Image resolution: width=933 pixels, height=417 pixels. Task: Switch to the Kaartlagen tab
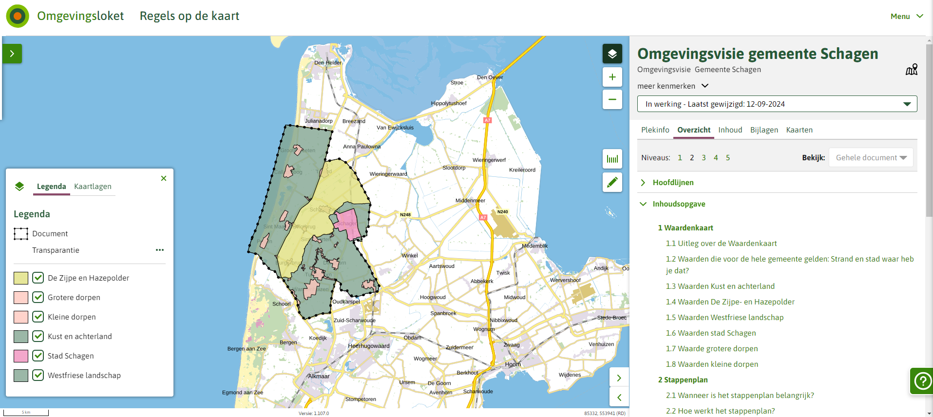[x=93, y=186]
